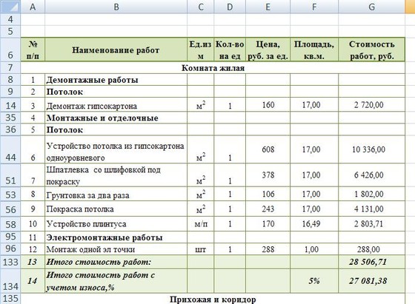Click the 'Площадь, кв.м.' header cell
The width and height of the screenshot is (415, 304).
pyautogui.click(x=314, y=50)
